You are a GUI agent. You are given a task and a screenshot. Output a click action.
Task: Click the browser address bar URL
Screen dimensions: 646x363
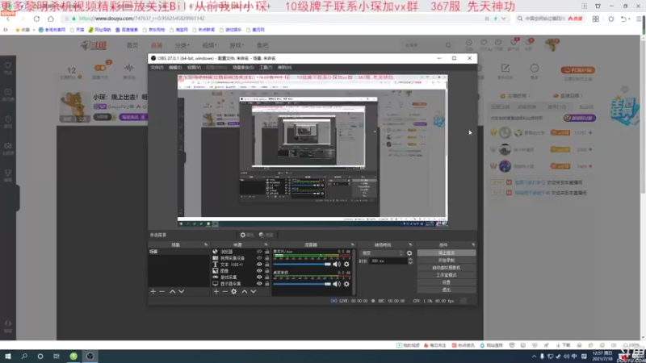141,19
